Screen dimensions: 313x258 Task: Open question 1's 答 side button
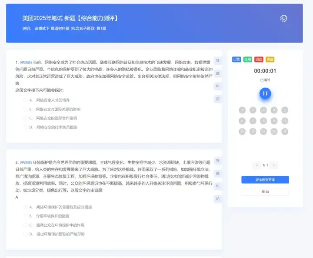[x=218, y=61]
